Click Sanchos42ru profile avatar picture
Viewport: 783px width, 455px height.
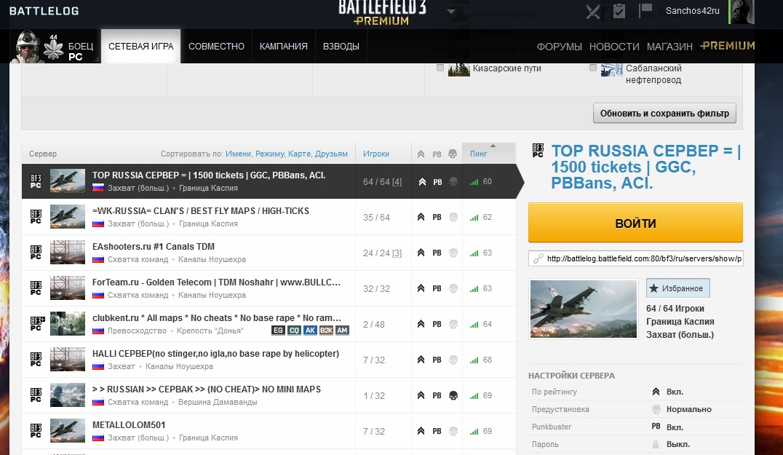tap(742, 12)
